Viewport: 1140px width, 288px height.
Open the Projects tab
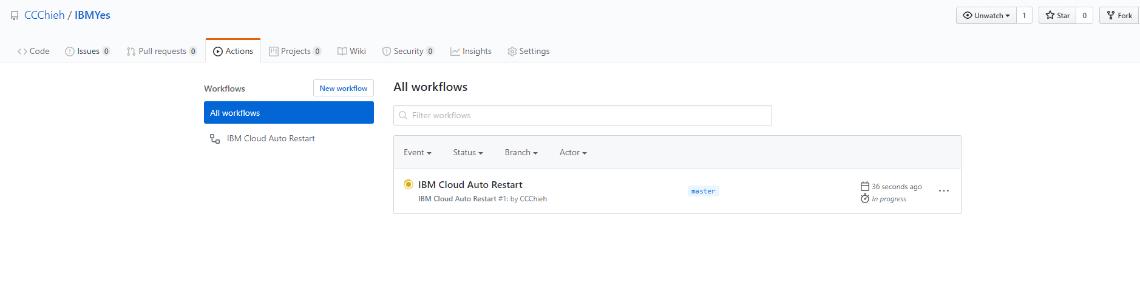(295, 51)
